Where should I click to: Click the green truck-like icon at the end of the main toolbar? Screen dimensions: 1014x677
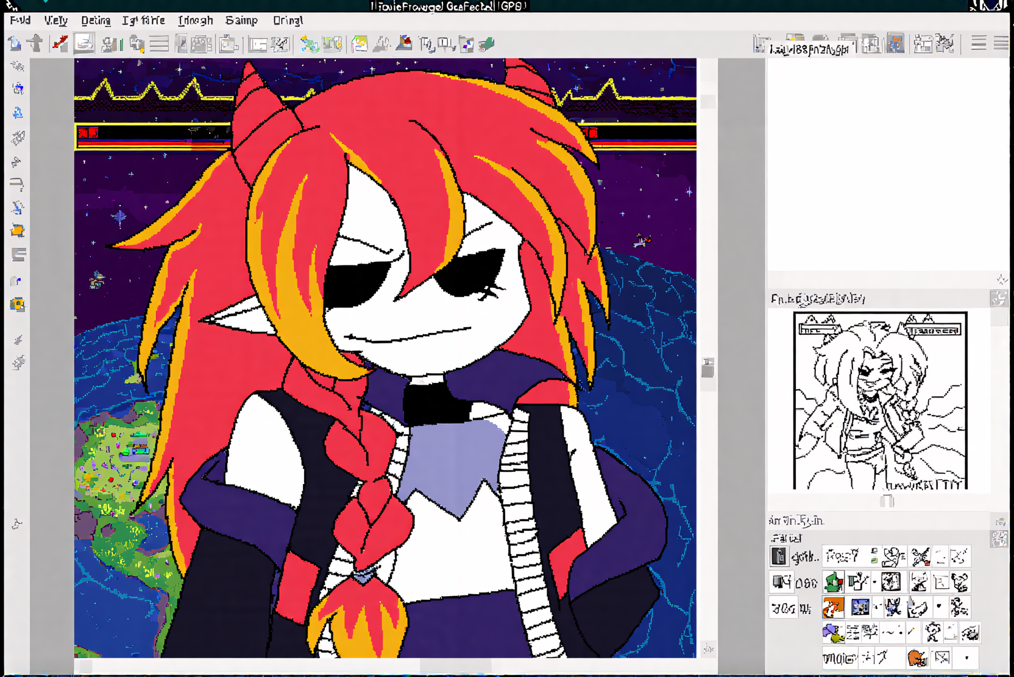pyautogui.click(x=486, y=44)
